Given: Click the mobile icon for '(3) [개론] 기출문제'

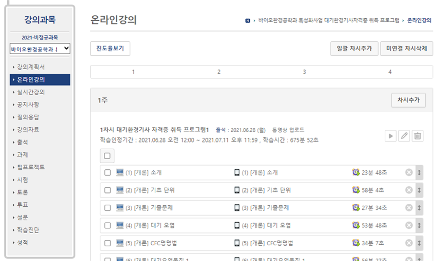Looking at the screenshot, I should click(x=237, y=207).
